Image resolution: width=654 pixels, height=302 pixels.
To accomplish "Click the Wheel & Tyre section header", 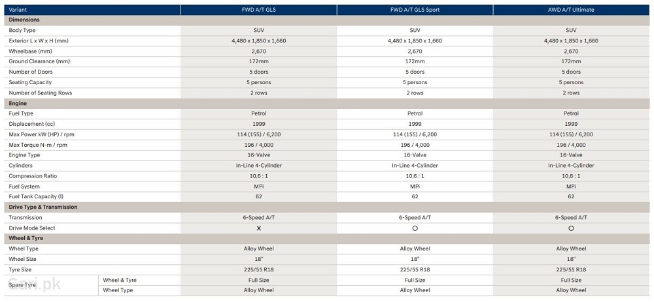I will click(x=26, y=238).
